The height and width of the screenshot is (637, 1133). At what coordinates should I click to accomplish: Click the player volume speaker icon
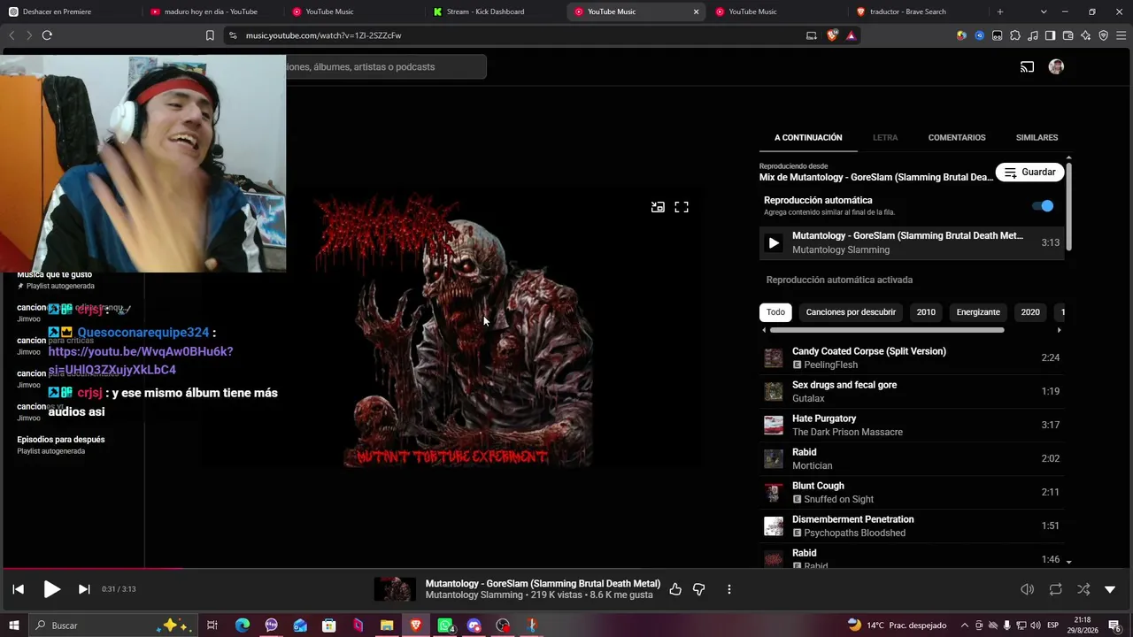1027,589
